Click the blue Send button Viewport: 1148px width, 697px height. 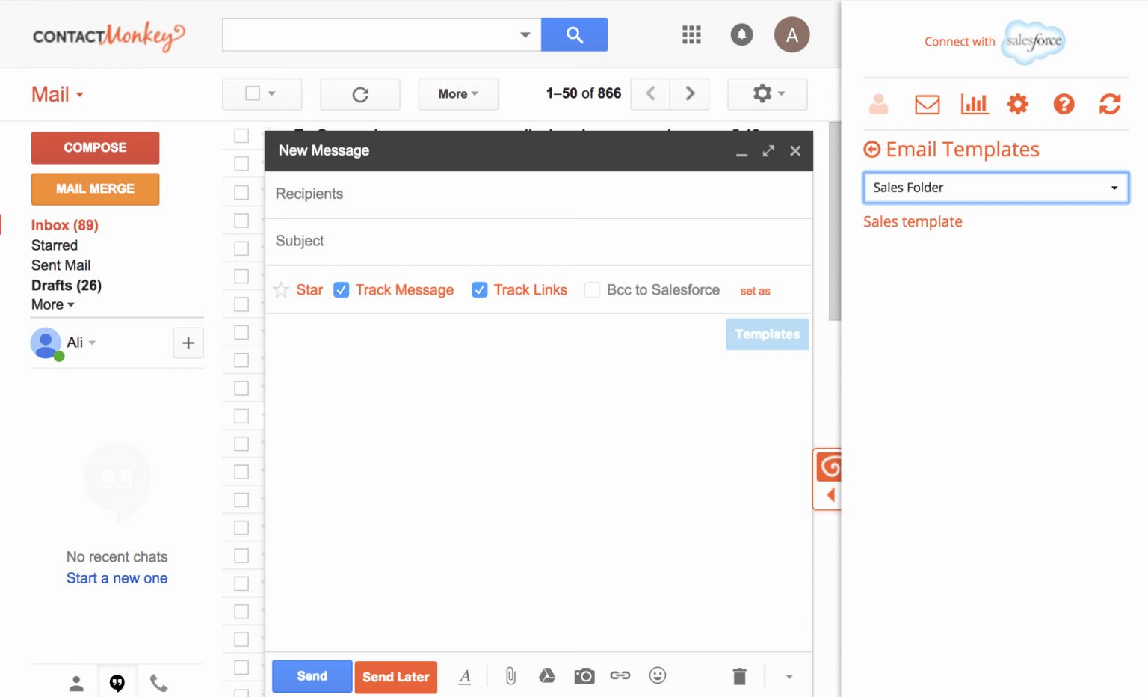pos(312,676)
